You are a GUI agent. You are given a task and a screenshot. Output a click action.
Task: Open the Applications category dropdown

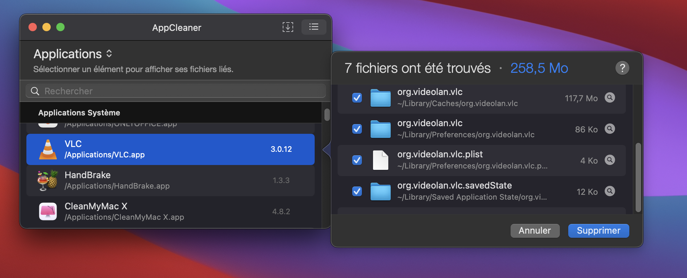[73, 54]
